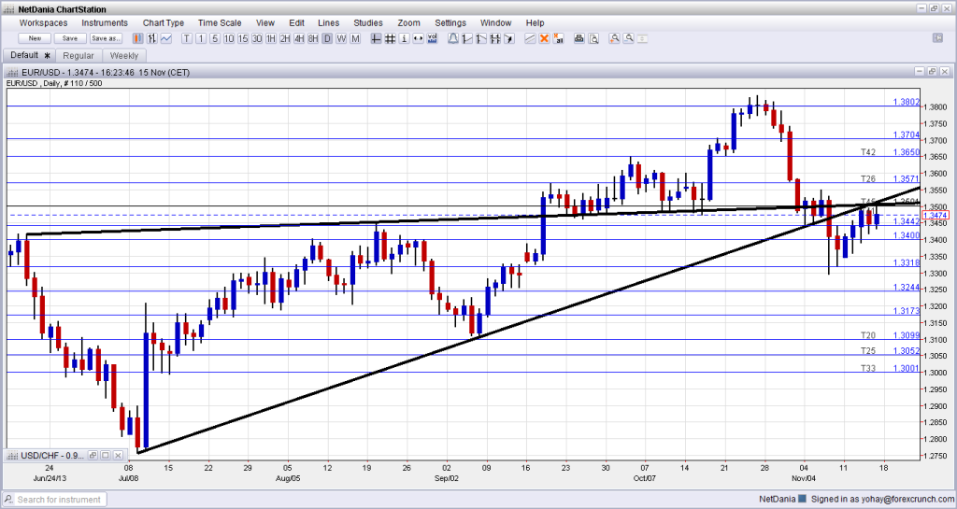This screenshot has height=509, width=957.
Task: Open the Lines menu
Action: tap(328, 22)
